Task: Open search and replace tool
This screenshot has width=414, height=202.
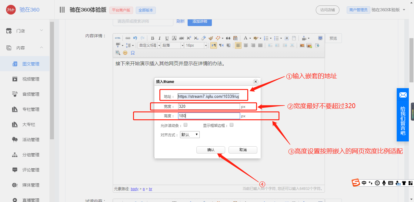Action: click(118, 53)
